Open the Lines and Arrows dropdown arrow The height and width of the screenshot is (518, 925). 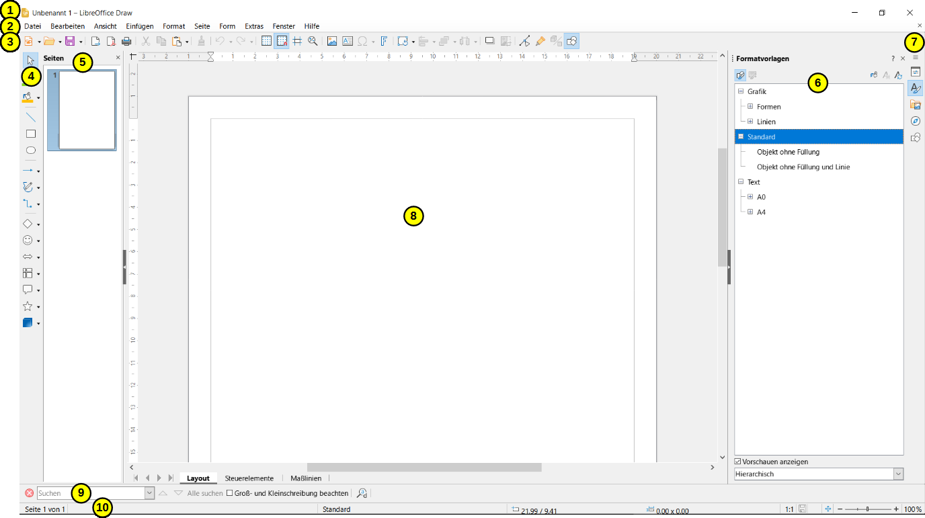pos(38,171)
